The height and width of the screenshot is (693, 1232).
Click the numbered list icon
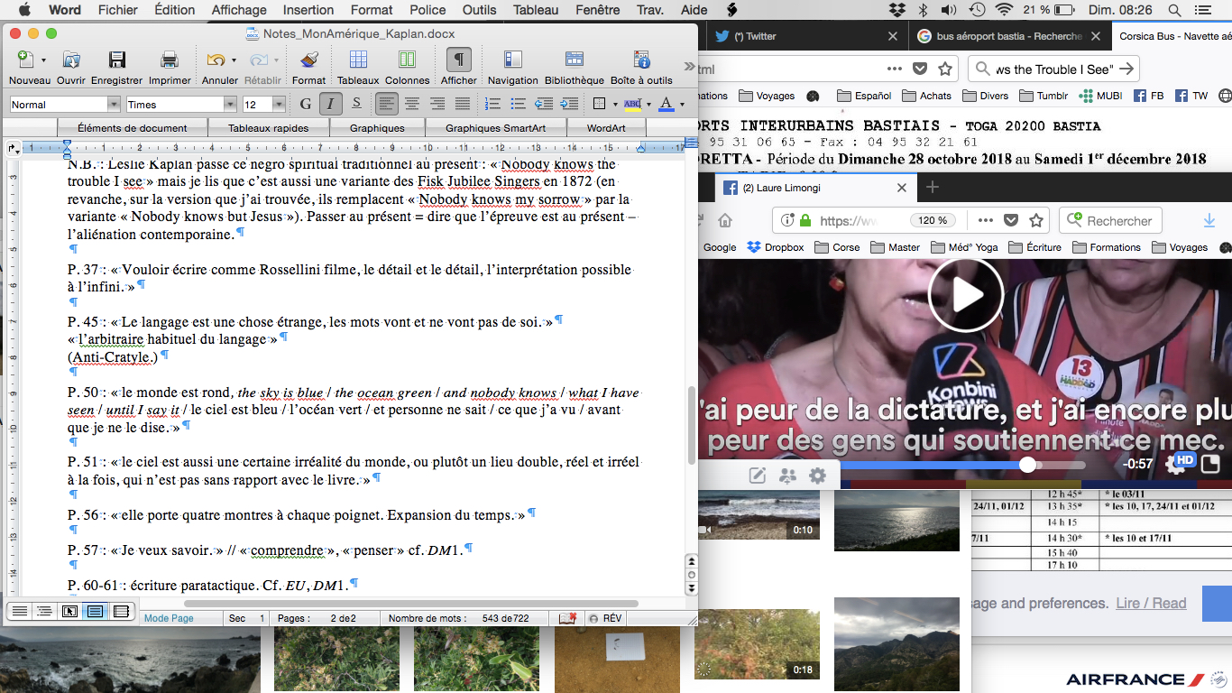[x=492, y=104]
